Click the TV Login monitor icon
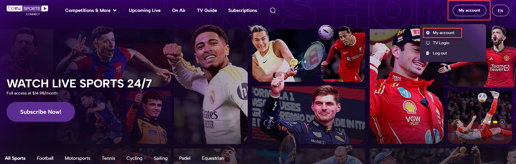516x164 pixels. (428, 43)
